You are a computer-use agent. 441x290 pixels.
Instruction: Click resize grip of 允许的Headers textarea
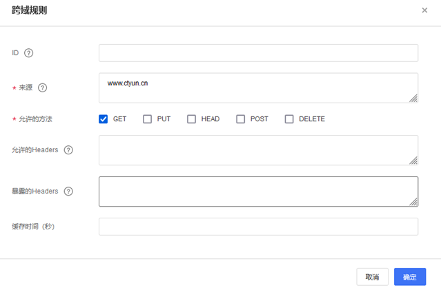413,160
